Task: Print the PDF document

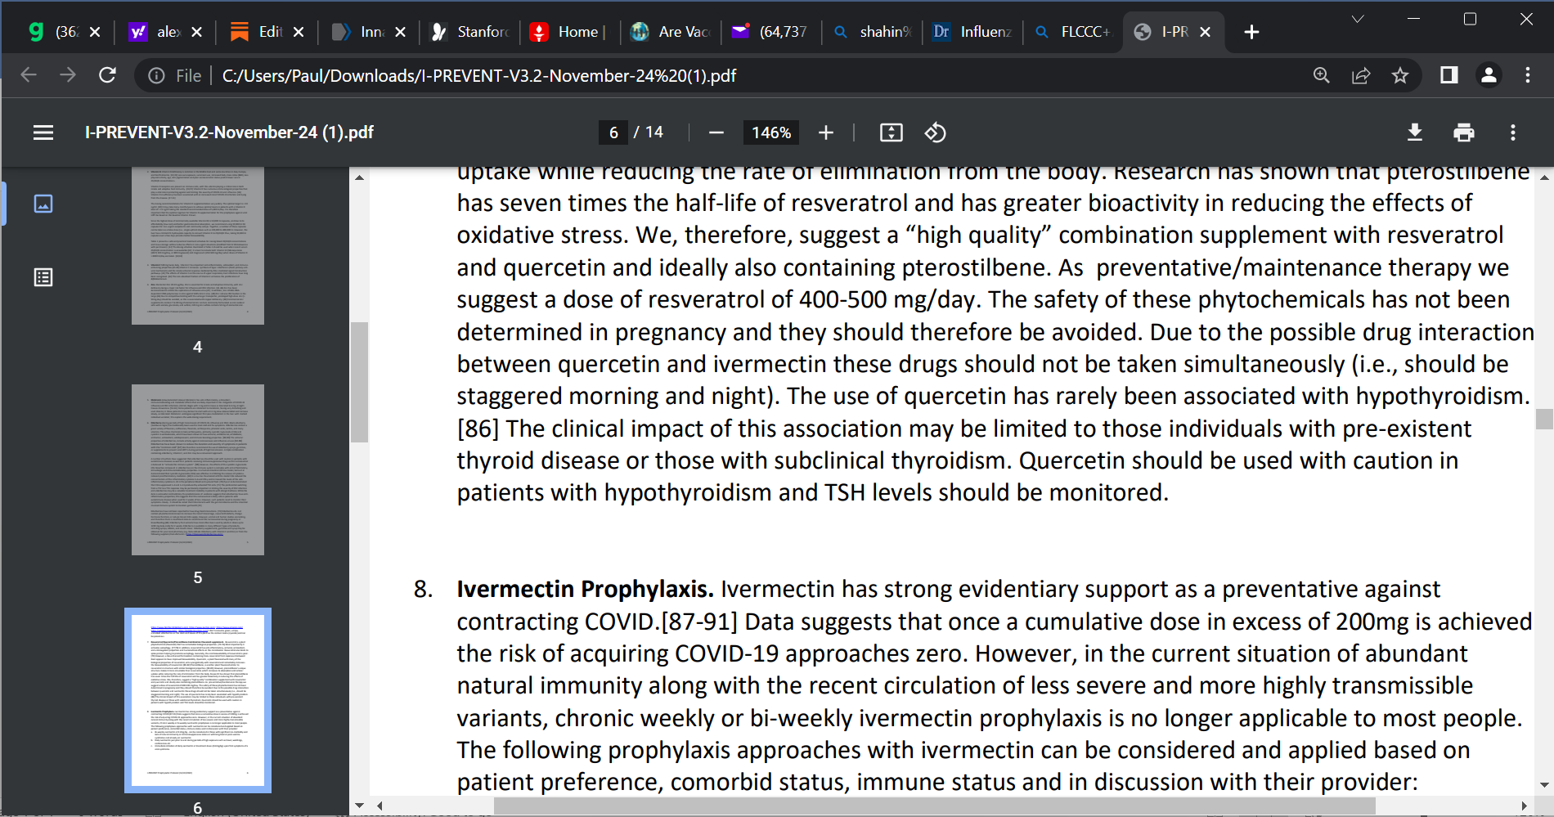Action: click(x=1464, y=132)
